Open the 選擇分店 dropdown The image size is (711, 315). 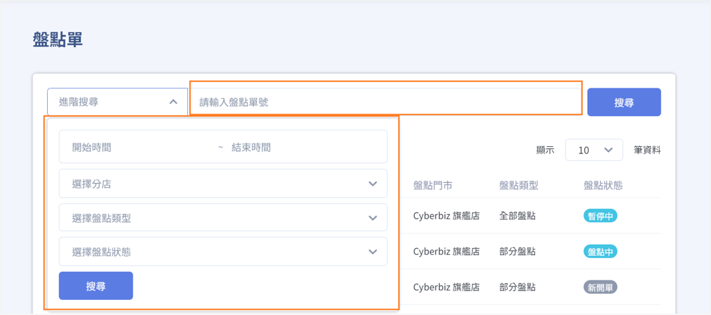(223, 183)
